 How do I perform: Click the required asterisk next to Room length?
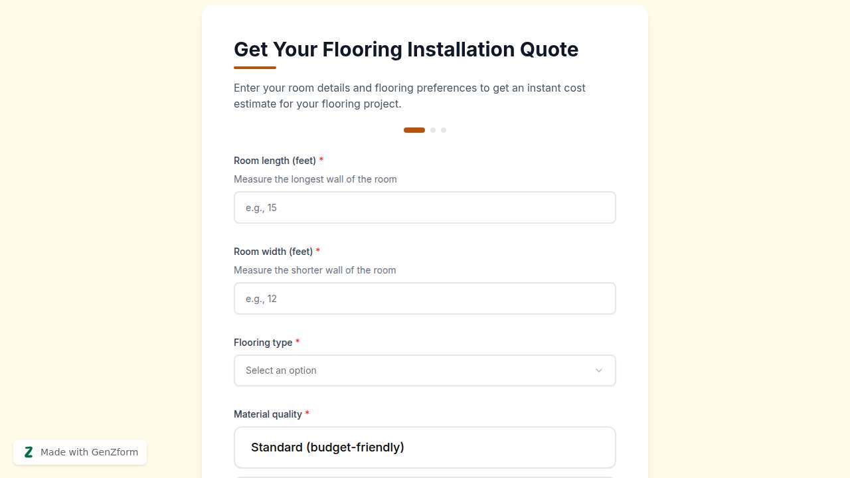pos(321,160)
